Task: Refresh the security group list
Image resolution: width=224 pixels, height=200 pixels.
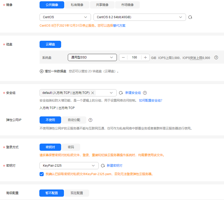Action: pos(121,93)
